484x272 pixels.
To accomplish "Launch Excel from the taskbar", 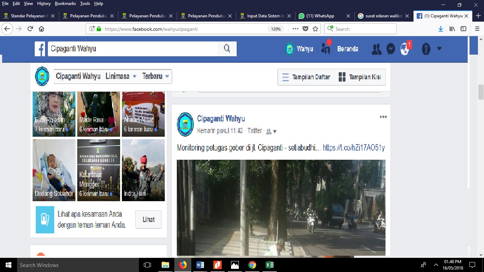I will (269, 265).
